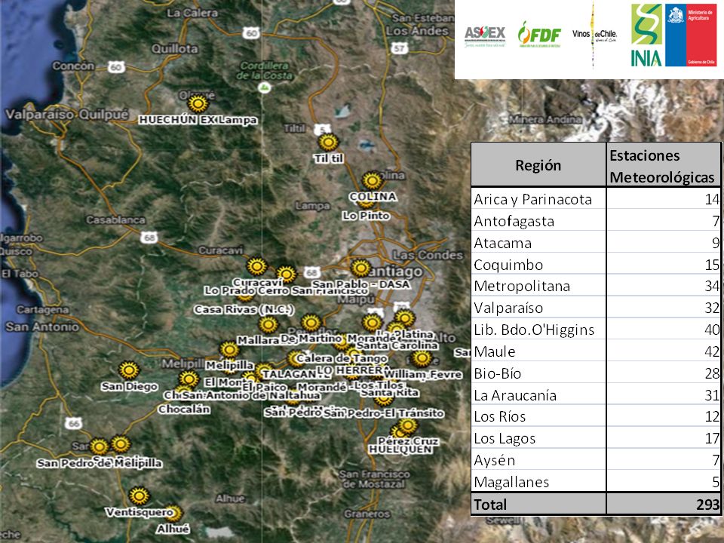The height and width of the screenshot is (543, 724).
Task: Click the Santa Rita station label
Action: pos(390,392)
